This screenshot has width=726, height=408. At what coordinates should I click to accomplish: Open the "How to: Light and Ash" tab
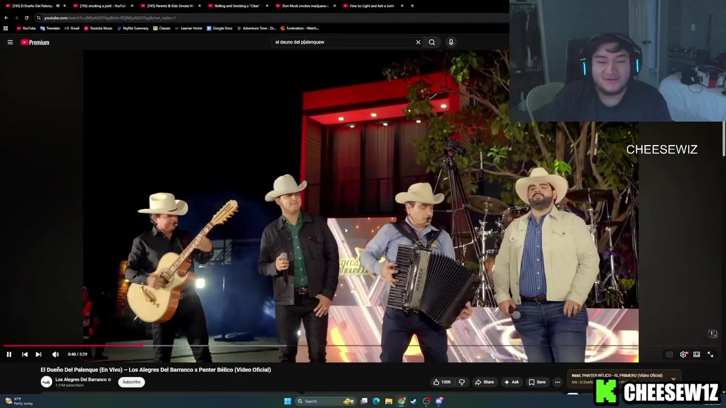pos(372,6)
